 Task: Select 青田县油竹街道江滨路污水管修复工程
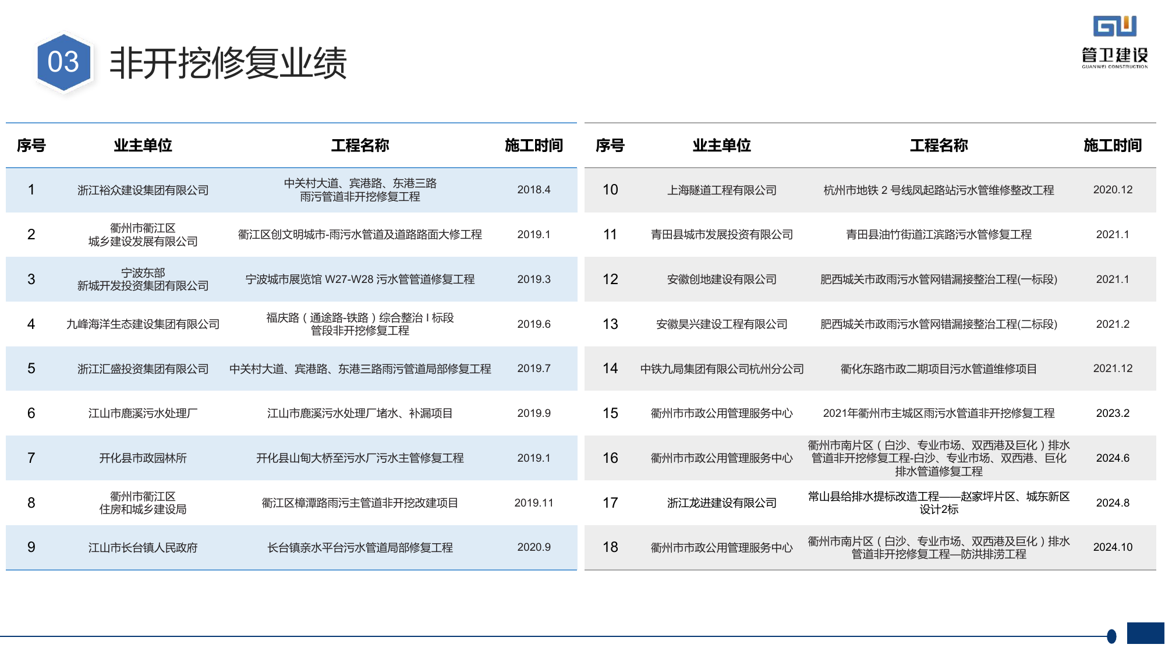point(939,235)
